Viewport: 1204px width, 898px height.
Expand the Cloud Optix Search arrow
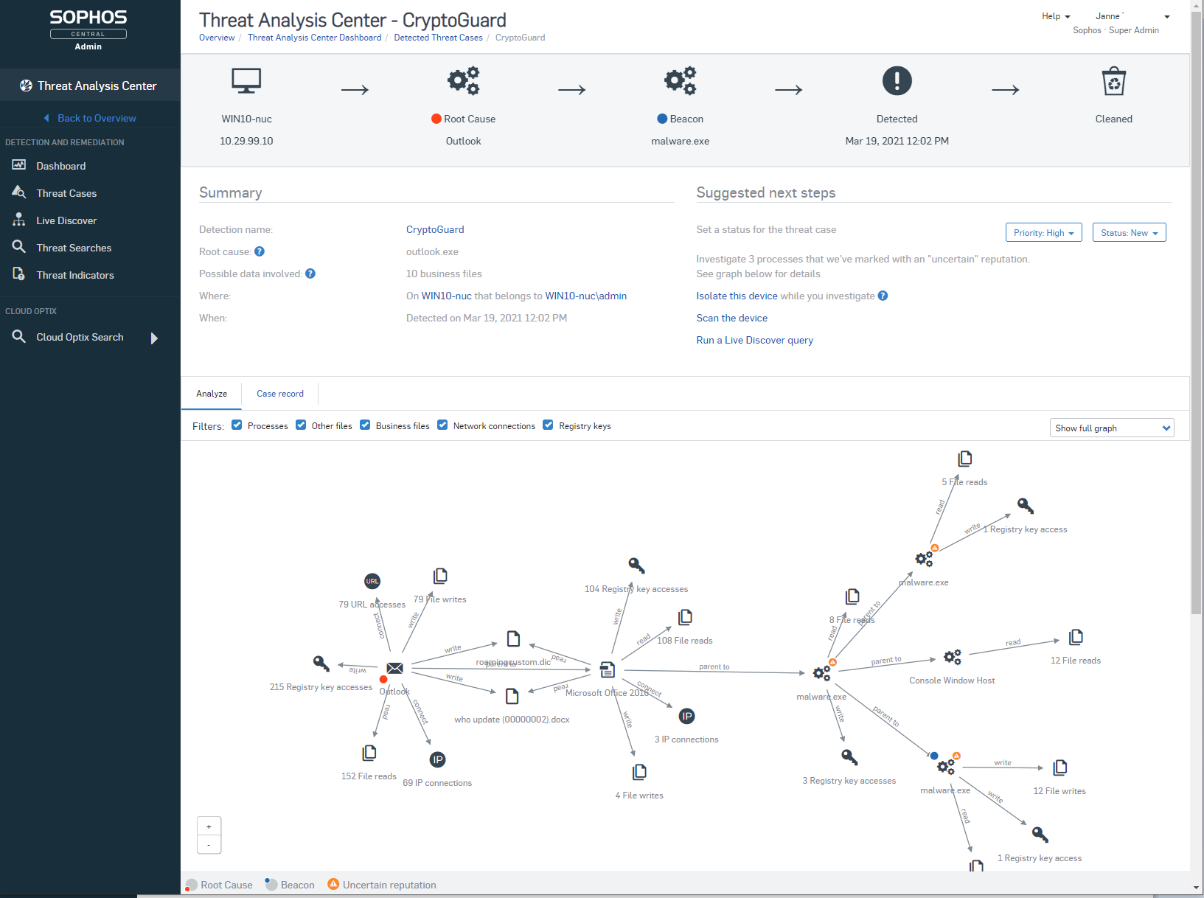pyautogui.click(x=154, y=338)
